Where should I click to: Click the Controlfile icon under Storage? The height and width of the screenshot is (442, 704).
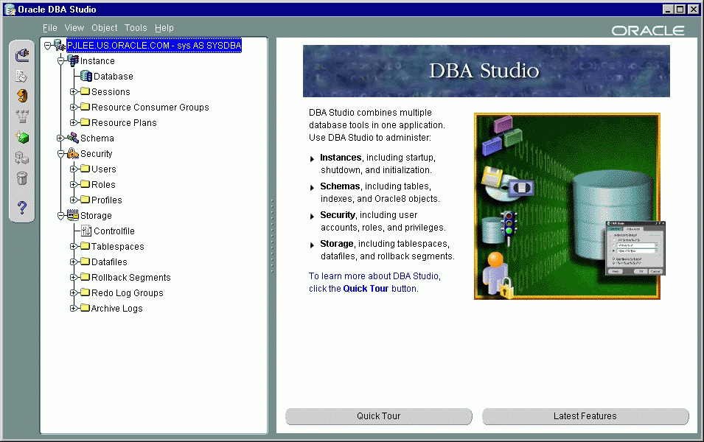(x=86, y=231)
